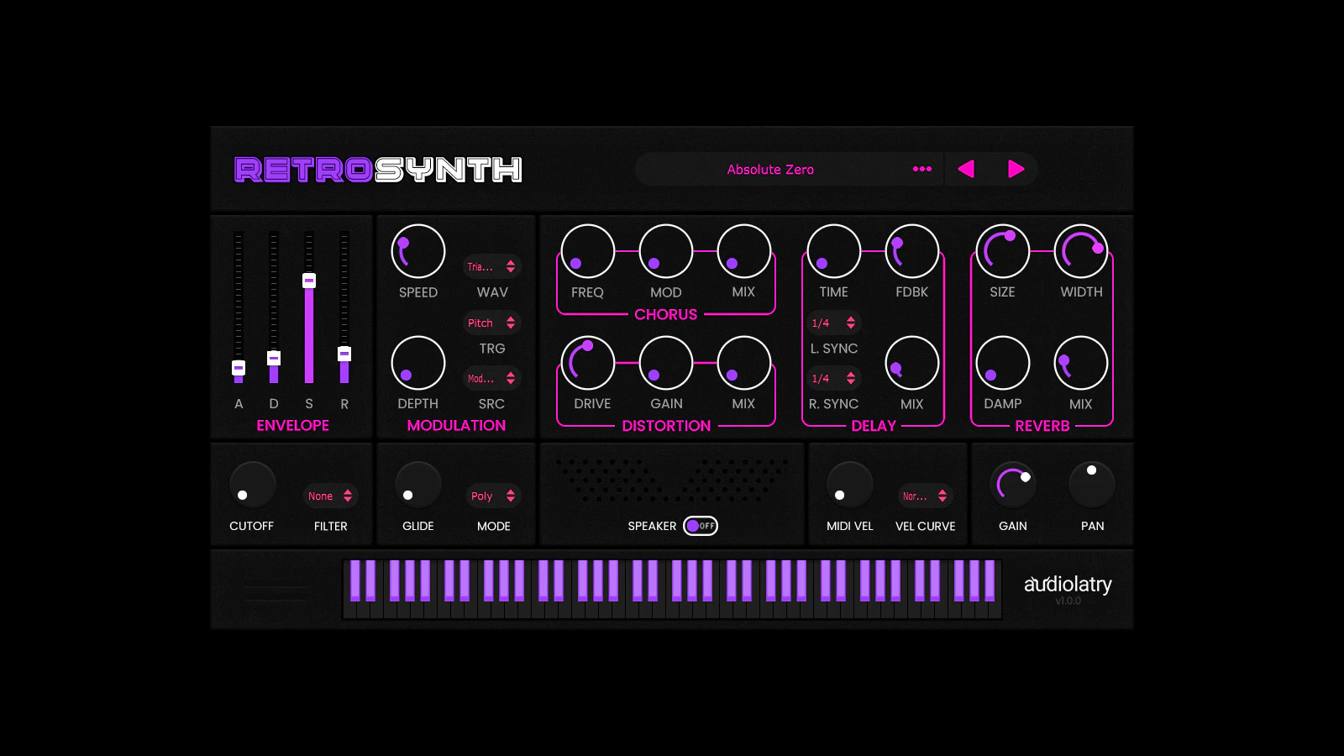Click the next preset arrow
Image resolution: width=1344 pixels, height=756 pixels.
[x=1016, y=169]
